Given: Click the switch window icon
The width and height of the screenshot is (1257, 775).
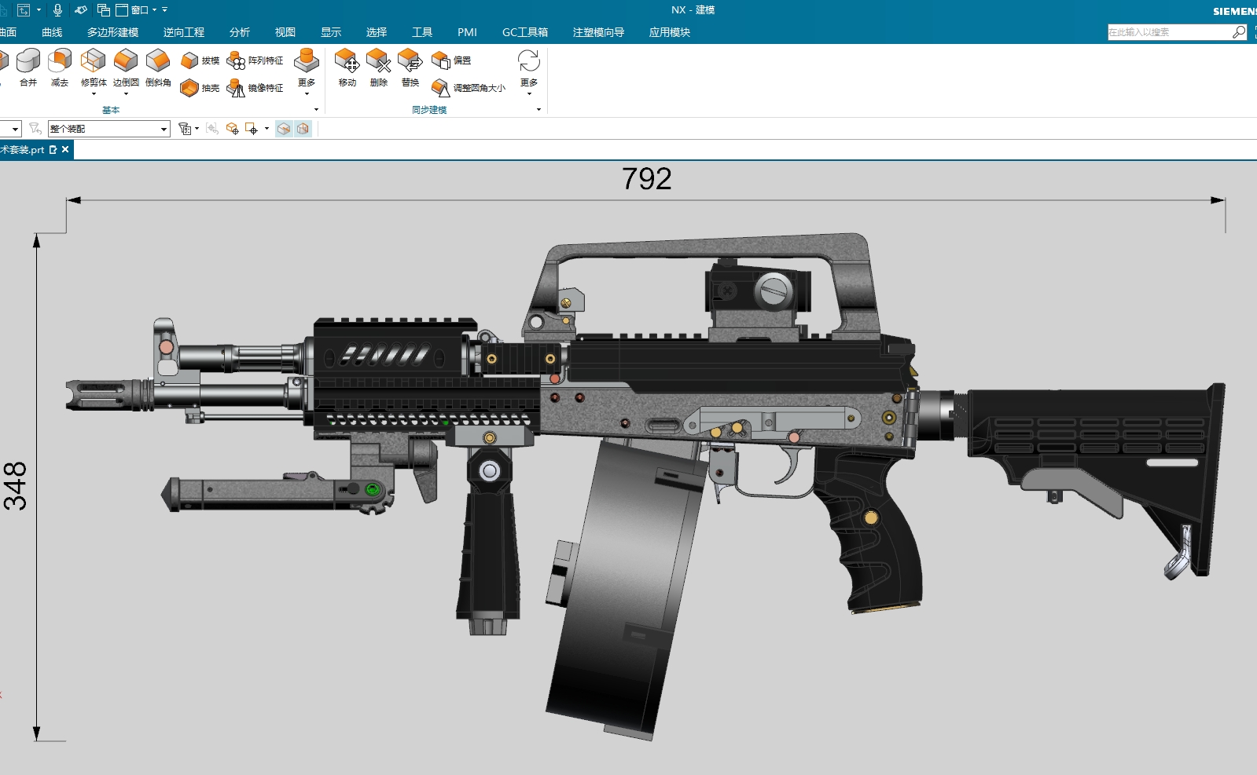Looking at the screenshot, I should 103,9.
